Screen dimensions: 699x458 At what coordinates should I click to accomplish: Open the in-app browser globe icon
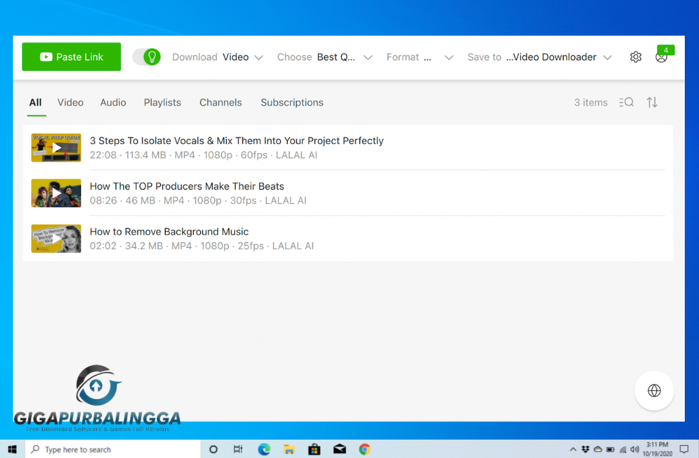click(x=654, y=390)
